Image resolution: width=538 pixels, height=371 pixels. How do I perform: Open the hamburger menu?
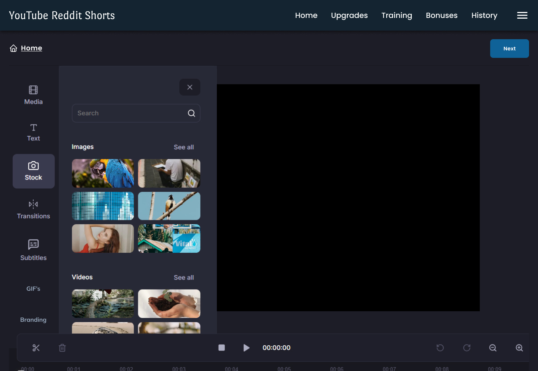coord(522,15)
